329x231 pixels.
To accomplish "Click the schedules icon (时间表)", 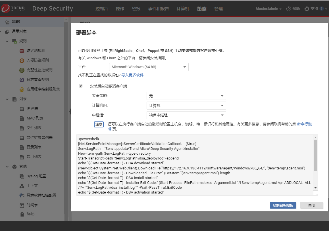I will (22, 205).
